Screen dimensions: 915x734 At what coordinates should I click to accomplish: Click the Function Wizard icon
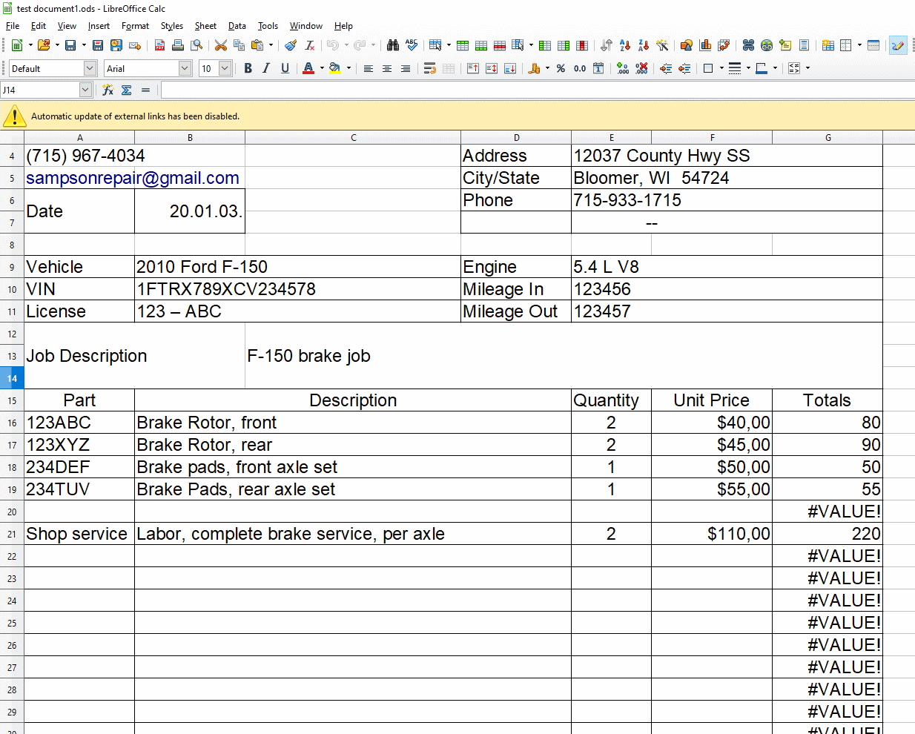(x=108, y=90)
